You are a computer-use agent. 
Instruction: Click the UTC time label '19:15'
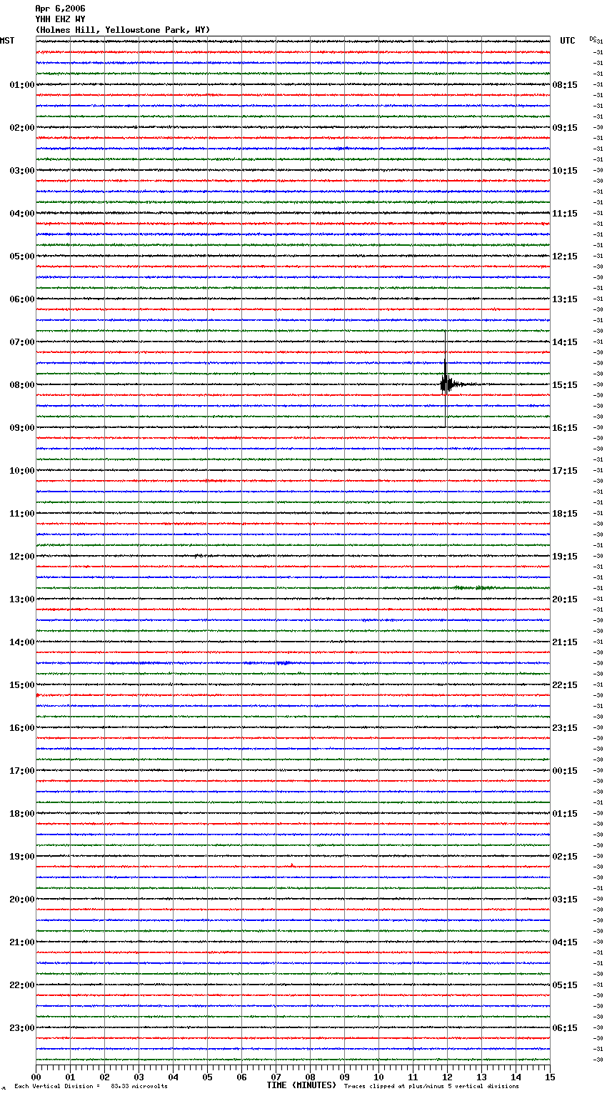(x=565, y=557)
